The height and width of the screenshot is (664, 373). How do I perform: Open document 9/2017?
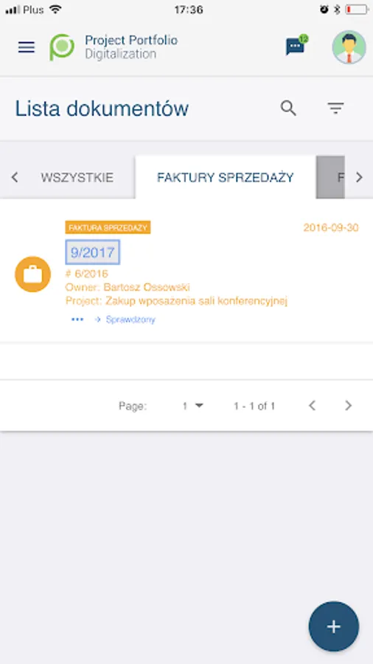coord(93,252)
